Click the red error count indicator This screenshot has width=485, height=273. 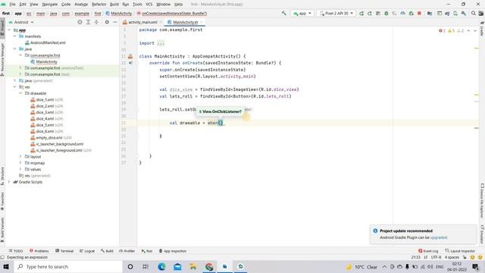pyautogui.click(x=442, y=30)
